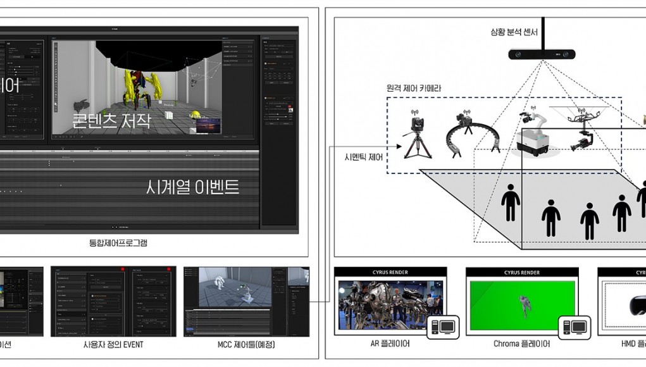Open the user-defined EVENT panel screenshot
The width and height of the screenshot is (646, 367).
(113, 301)
